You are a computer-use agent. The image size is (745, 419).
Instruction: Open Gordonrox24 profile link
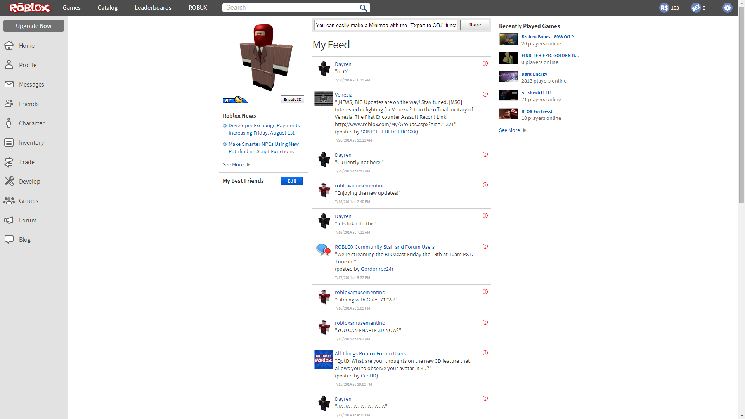point(376,269)
